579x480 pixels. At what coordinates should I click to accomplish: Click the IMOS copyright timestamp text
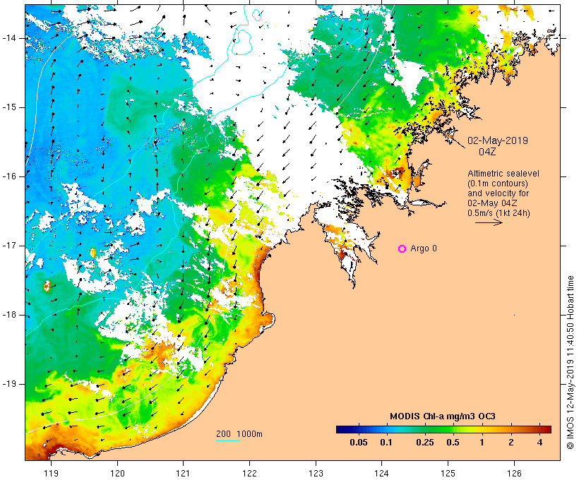[571, 363]
